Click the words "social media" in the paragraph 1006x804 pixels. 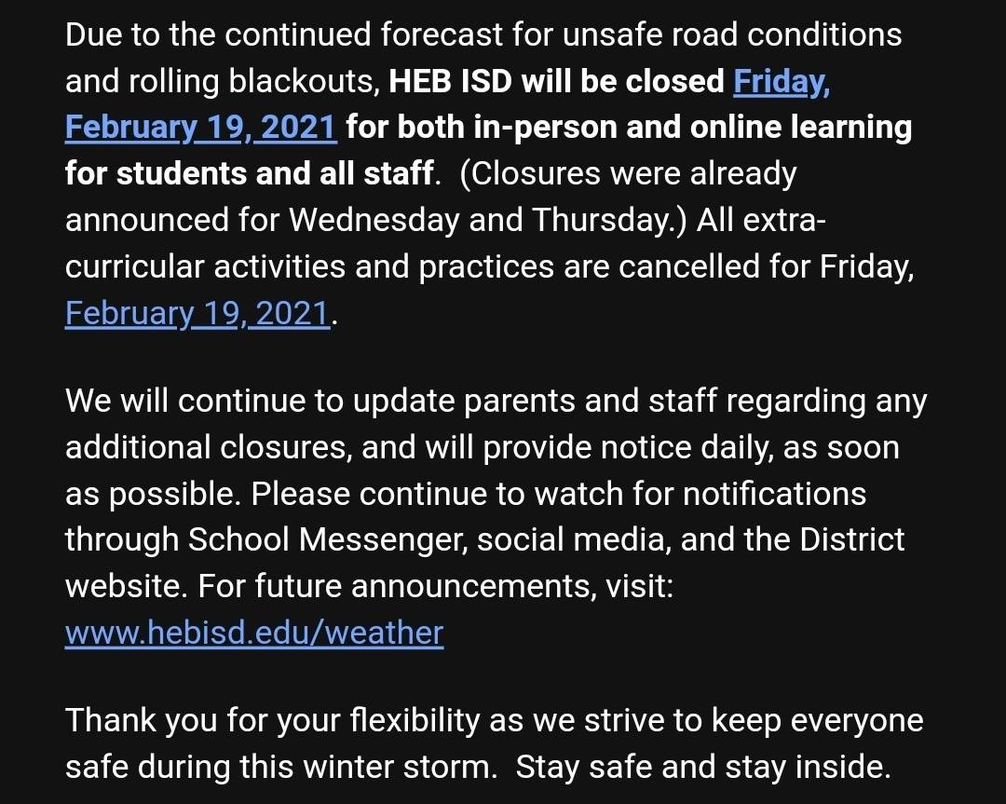click(574, 539)
